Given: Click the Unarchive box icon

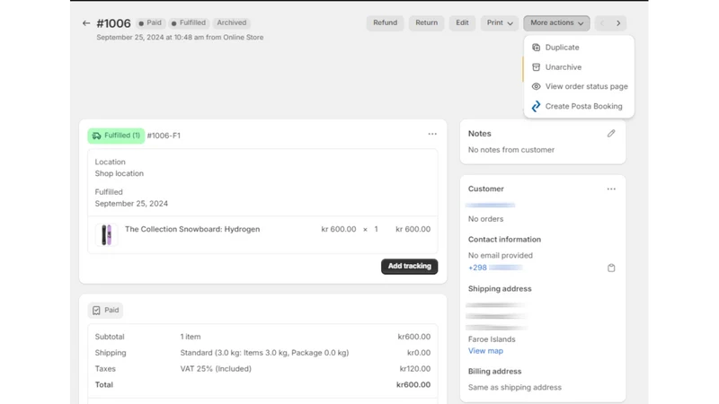Looking at the screenshot, I should (536, 66).
